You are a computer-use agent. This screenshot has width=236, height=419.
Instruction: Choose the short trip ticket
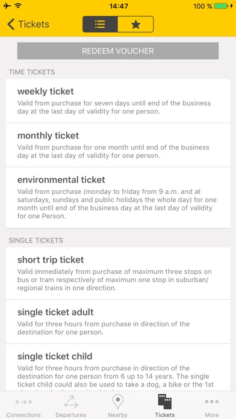tap(118, 273)
